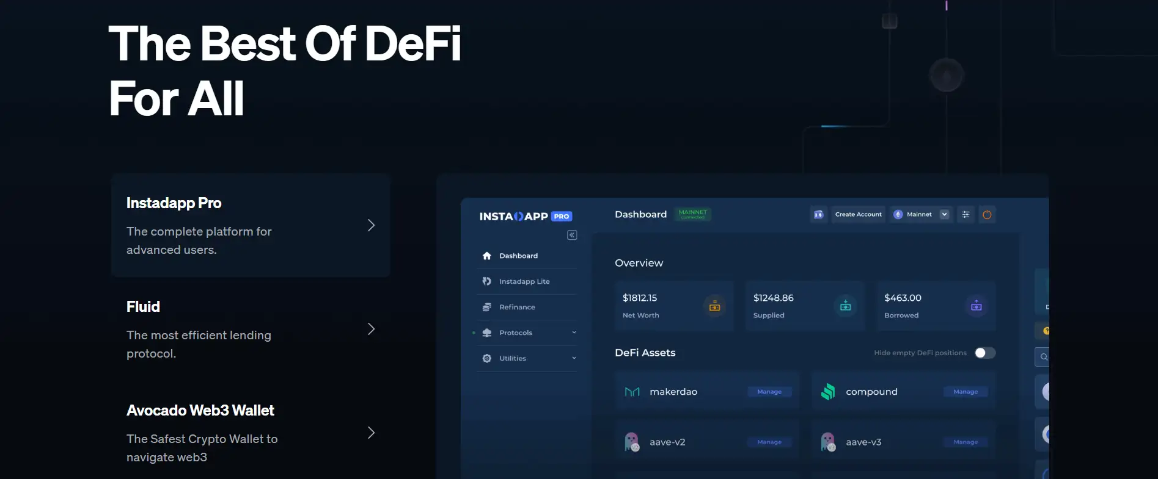This screenshot has width=1158, height=479.
Task: Click the Supplied teal deposit icon
Action: (845, 306)
